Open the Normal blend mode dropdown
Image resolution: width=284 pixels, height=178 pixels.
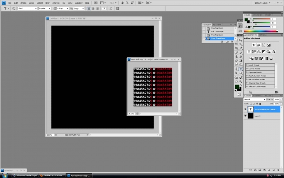[x=255, y=99]
